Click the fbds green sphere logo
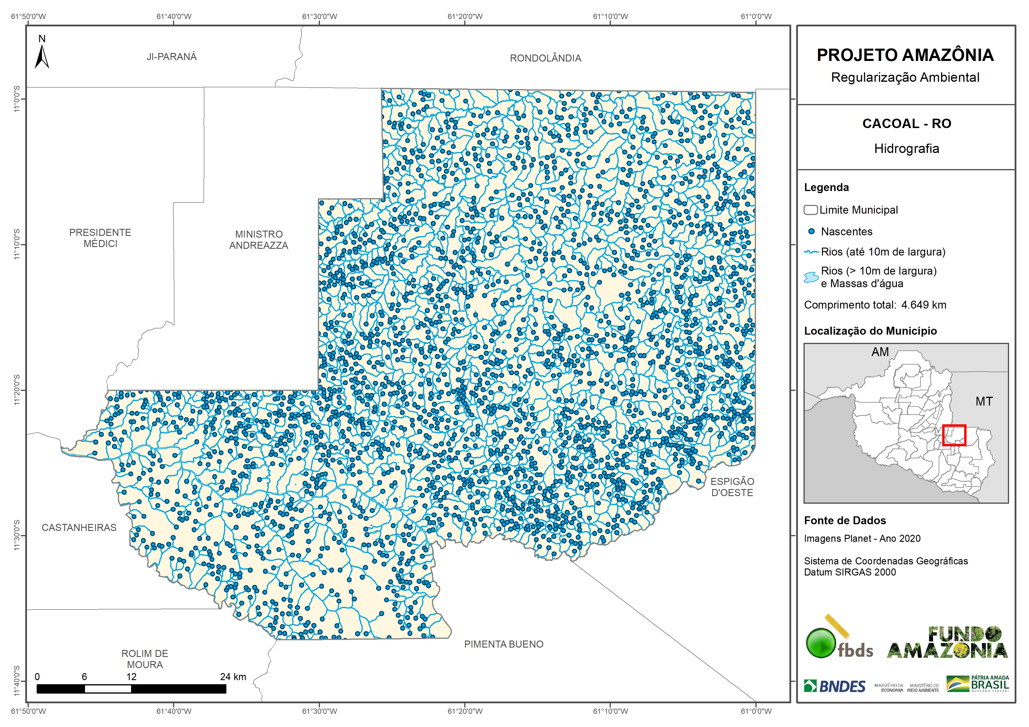Viewport: 1029px width, 727px height. 821,643
